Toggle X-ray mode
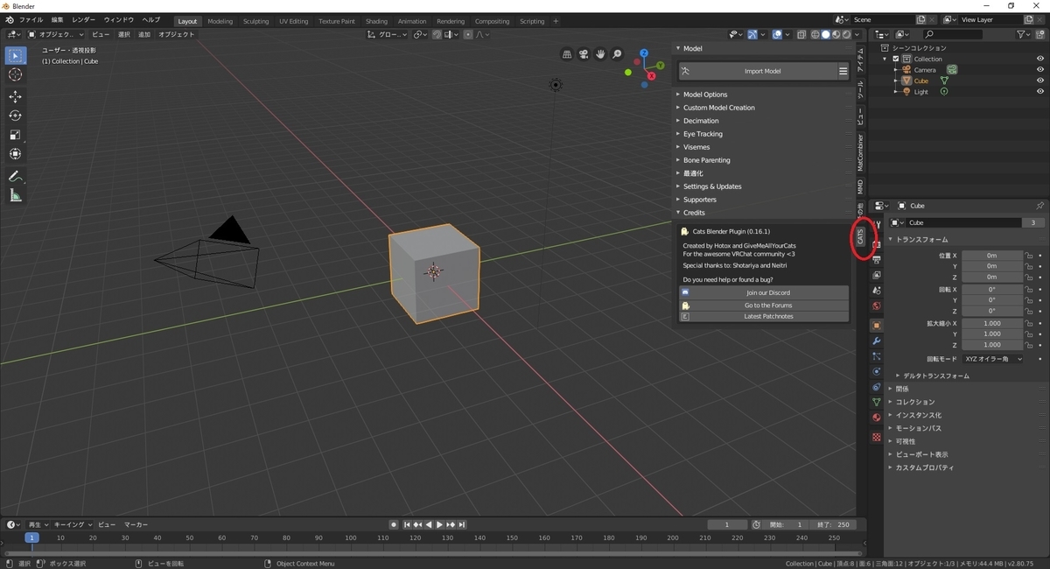 click(801, 34)
